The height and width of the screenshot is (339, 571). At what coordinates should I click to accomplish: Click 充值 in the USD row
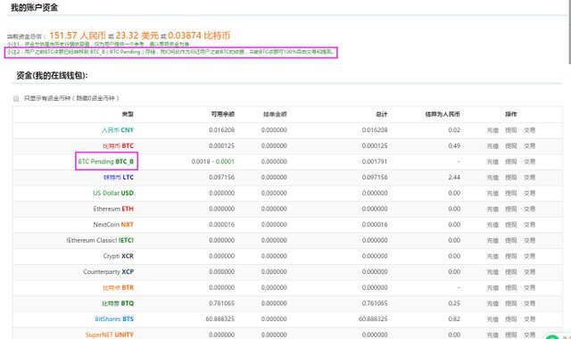tap(492, 193)
